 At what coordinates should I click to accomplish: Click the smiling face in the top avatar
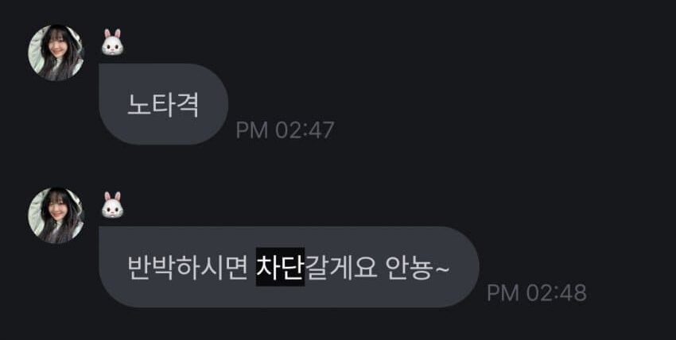point(56,49)
